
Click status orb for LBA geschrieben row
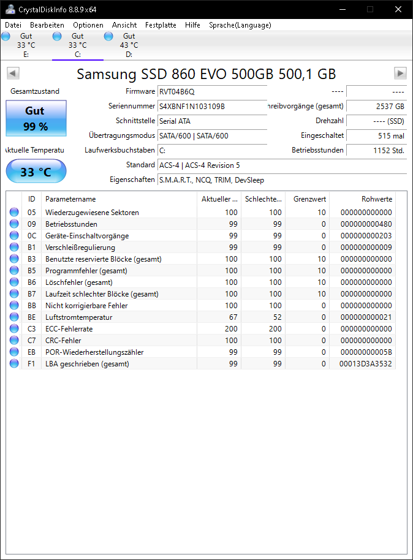click(14, 364)
